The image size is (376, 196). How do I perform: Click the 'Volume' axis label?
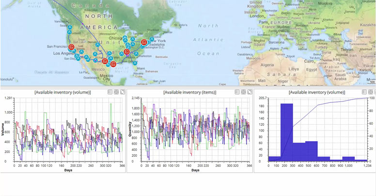point(3,130)
